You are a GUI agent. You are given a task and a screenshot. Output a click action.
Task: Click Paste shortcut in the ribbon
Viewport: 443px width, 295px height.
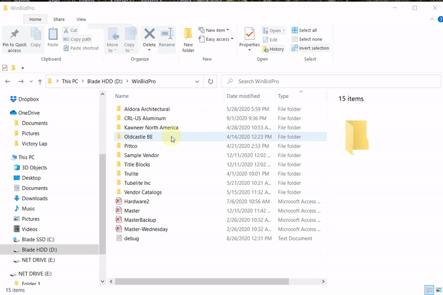pos(81,48)
